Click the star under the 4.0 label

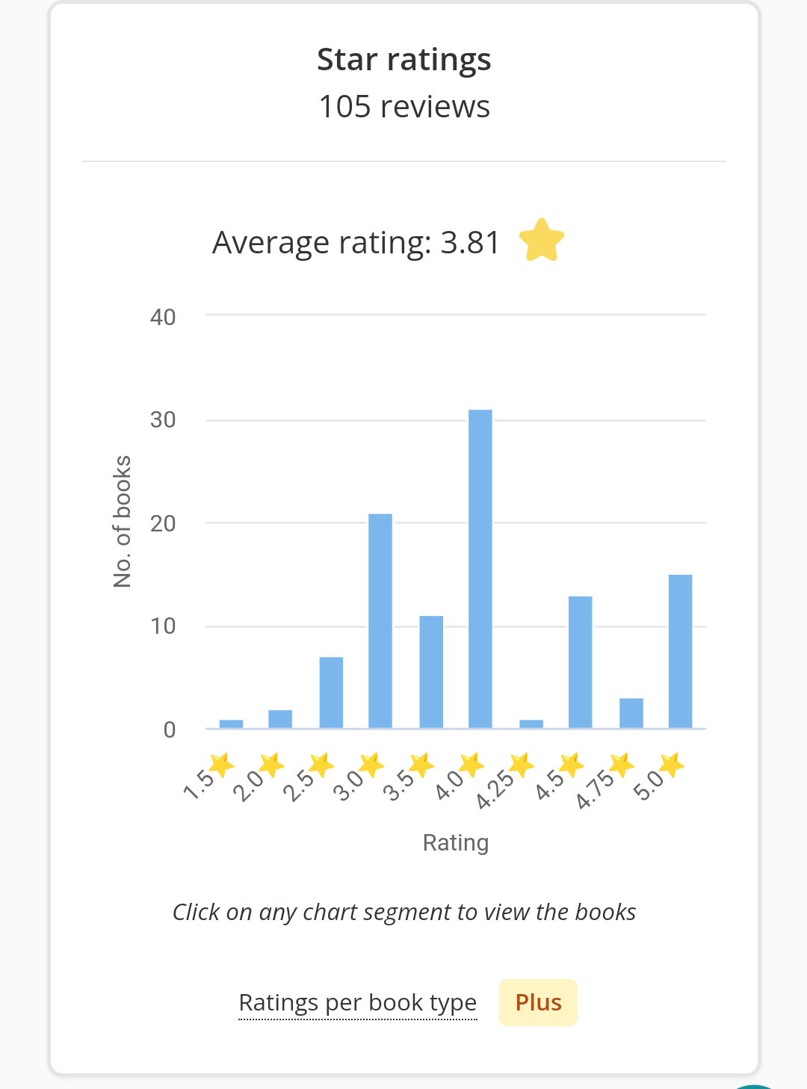pyautogui.click(x=471, y=765)
